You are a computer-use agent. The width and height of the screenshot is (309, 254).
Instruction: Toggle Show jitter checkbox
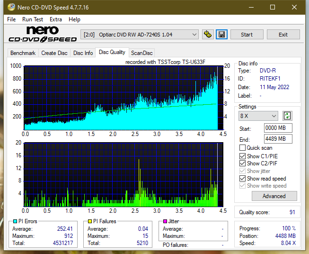pos(242,171)
